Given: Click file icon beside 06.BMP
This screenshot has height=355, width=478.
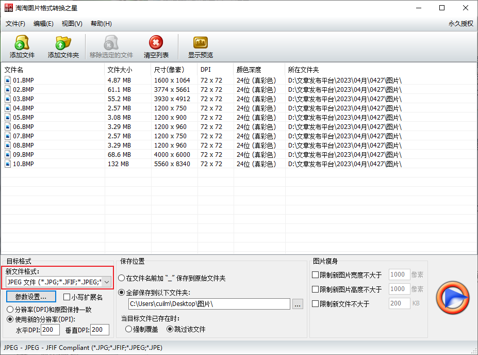Looking at the screenshot, I should click(8, 127).
